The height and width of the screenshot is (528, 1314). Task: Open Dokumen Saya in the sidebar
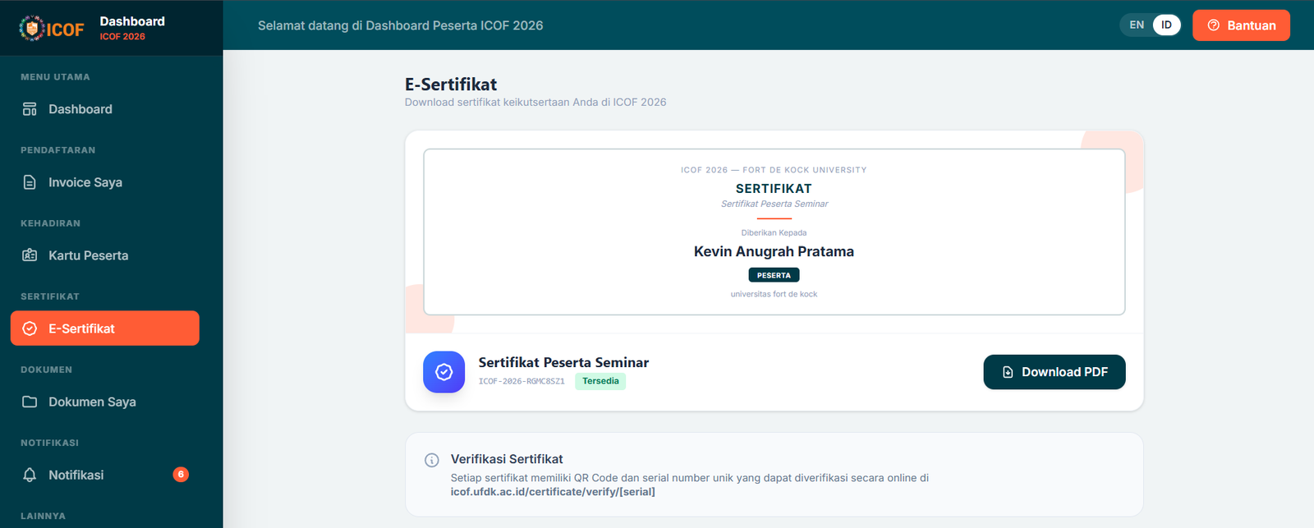pyautogui.click(x=92, y=402)
